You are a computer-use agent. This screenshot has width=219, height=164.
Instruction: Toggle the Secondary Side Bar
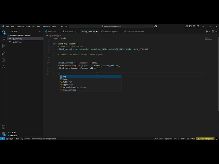tap(198, 26)
